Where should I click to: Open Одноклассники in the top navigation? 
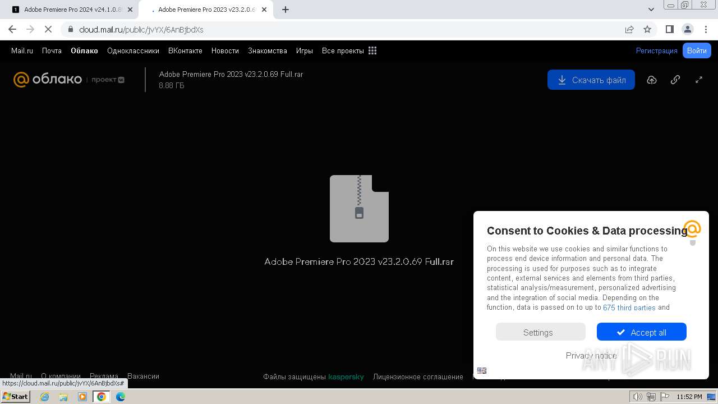133,50
